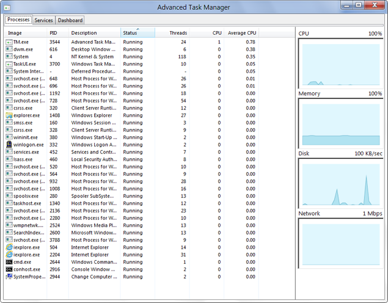
Task: Switch to the Services tab
Action: point(43,20)
